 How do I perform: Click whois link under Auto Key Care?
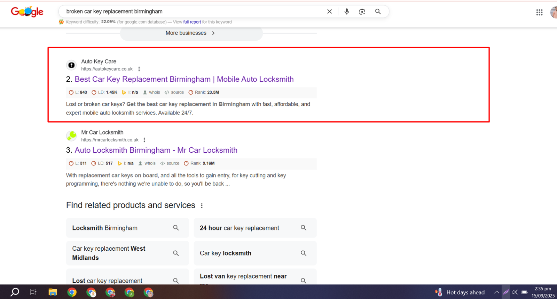154,92
